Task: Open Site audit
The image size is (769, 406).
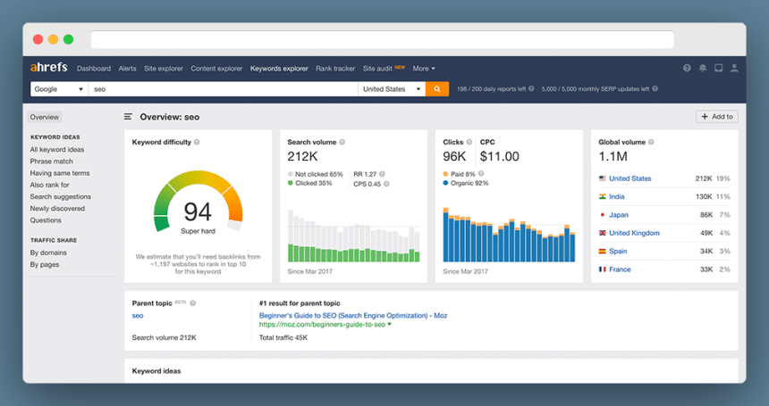Action: (377, 69)
